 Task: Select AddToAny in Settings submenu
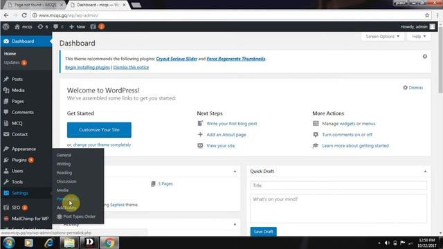pyautogui.click(x=66, y=207)
